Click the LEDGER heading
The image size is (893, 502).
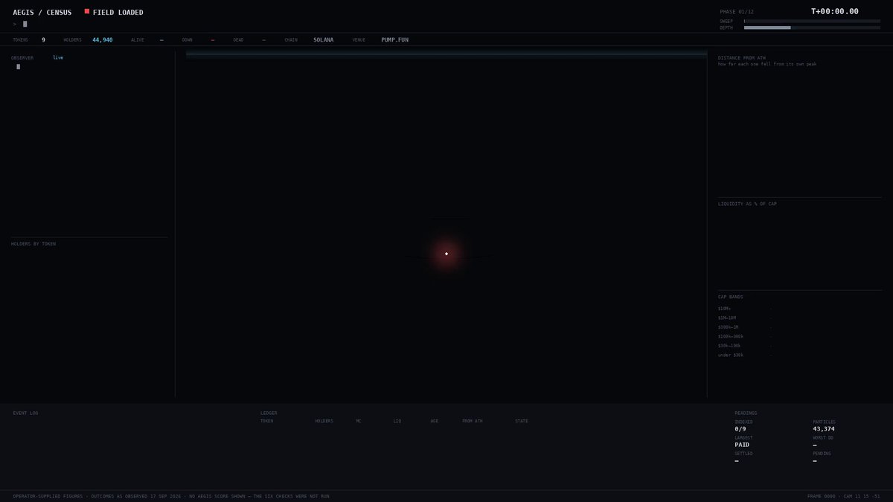(269, 413)
